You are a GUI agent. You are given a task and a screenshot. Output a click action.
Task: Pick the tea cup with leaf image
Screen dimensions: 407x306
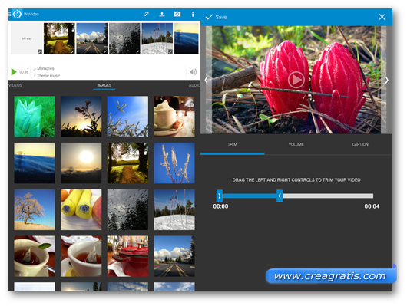click(35, 256)
